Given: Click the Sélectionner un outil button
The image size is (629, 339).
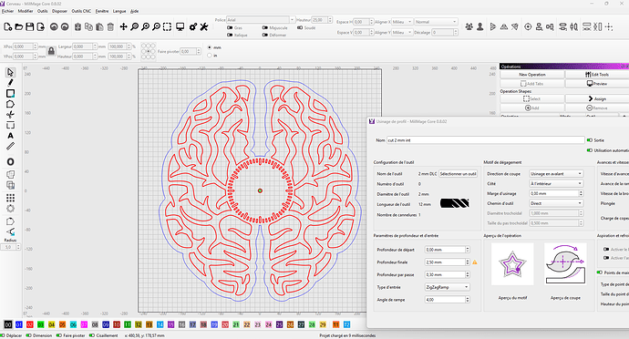Looking at the screenshot, I should pyautogui.click(x=459, y=174).
